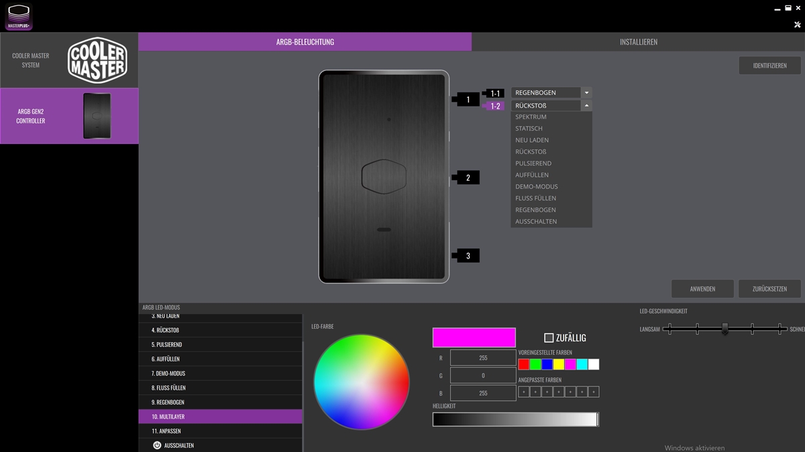Viewport: 805px width, 452px height.
Task: Select mode 5. Pulsierend in LED mode list
Action: [x=221, y=344]
